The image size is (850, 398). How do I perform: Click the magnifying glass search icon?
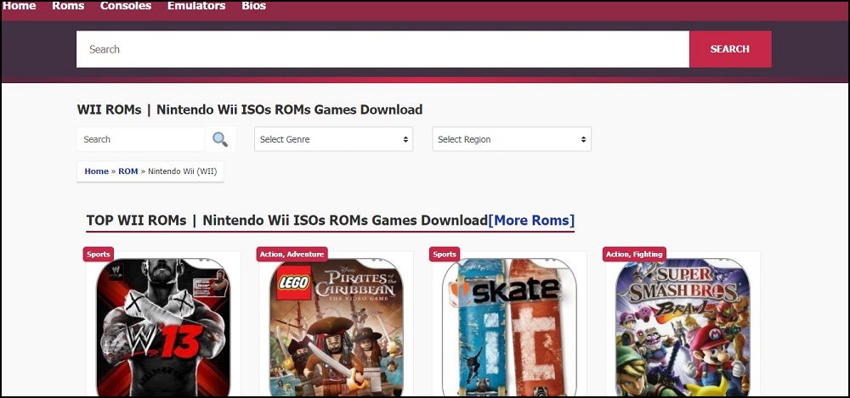coord(220,139)
